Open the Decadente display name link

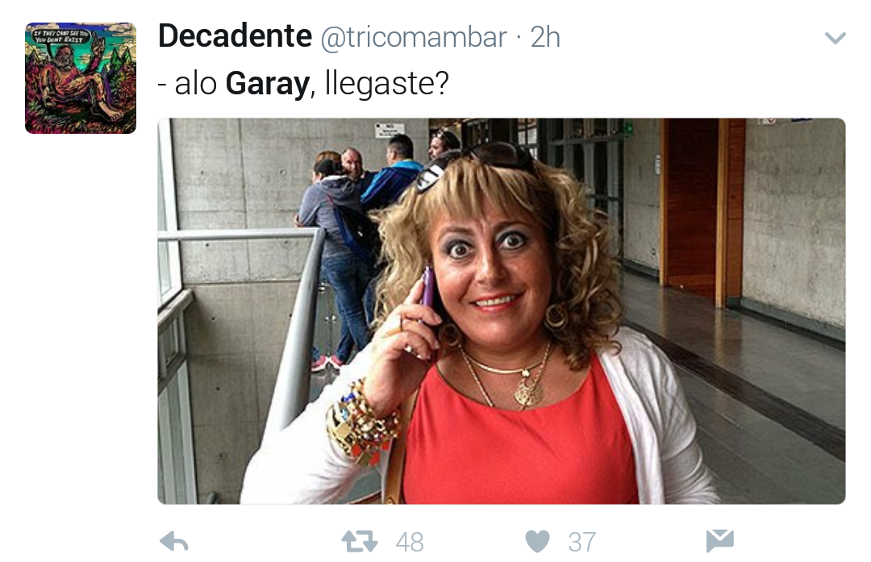(235, 36)
